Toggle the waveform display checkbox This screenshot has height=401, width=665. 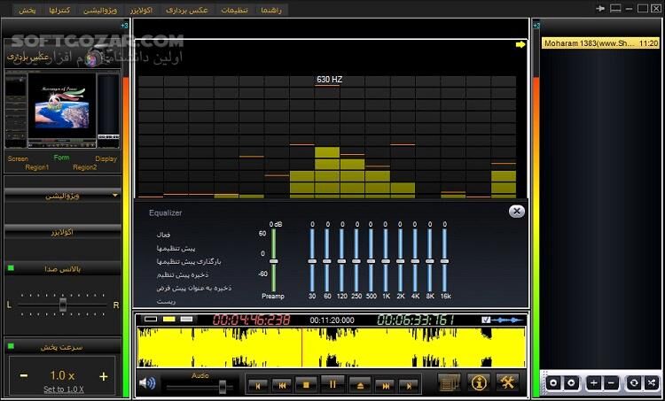485,320
